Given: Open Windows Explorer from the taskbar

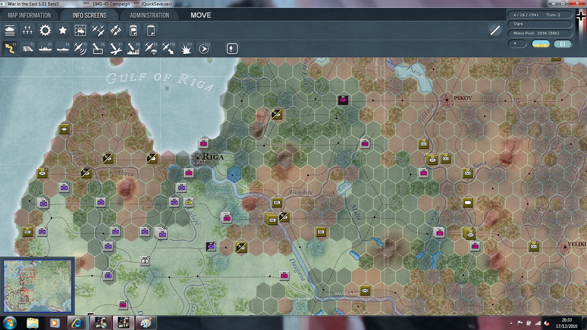Looking at the screenshot, I should pyautogui.click(x=33, y=323).
